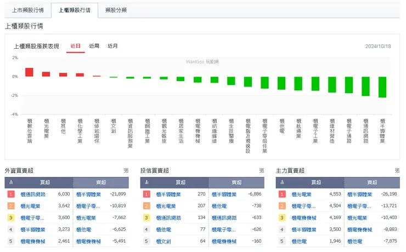The image size is (406, 252).
Task: Select 買超 header in 主力買賣超 table
Action: [316, 182]
